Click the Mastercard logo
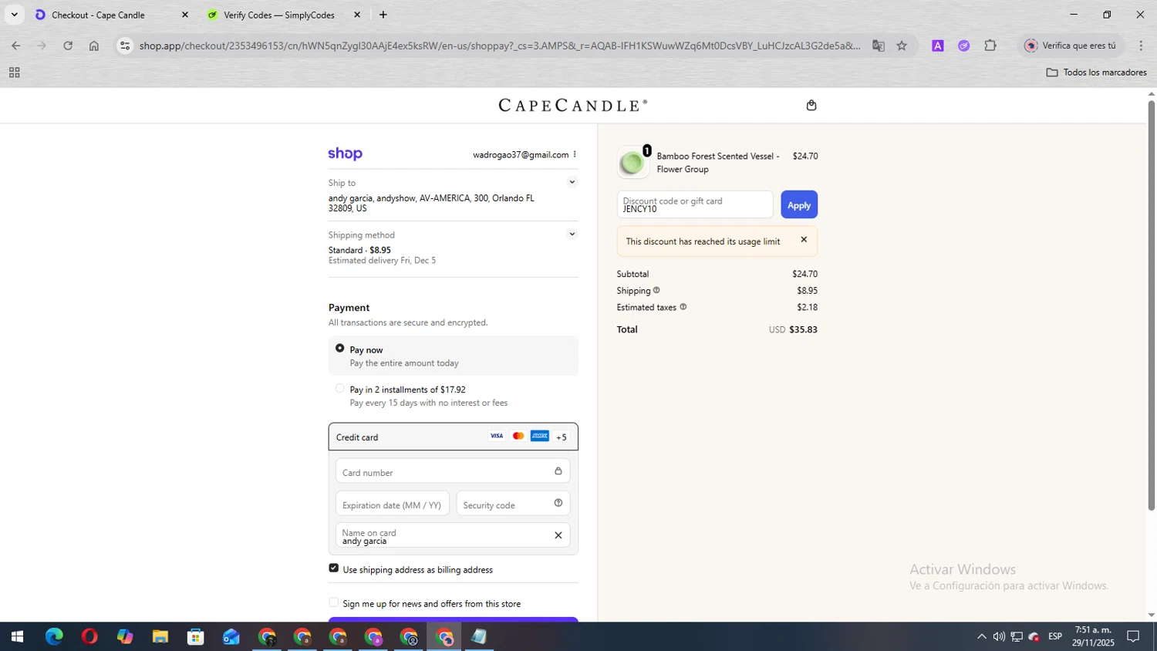Screen dimensions: 1157x651 click(518, 436)
